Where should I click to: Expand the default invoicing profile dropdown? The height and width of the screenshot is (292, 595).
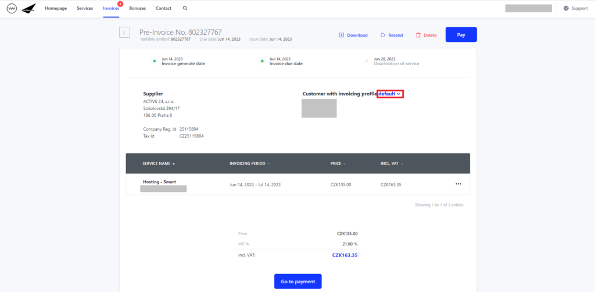pos(390,94)
